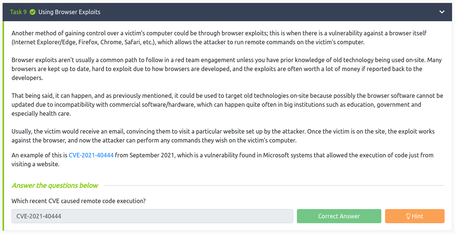Click the green vertical bar along the task's left edge
Image resolution: width=455 pixels, height=234 pixels.
point(3,126)
